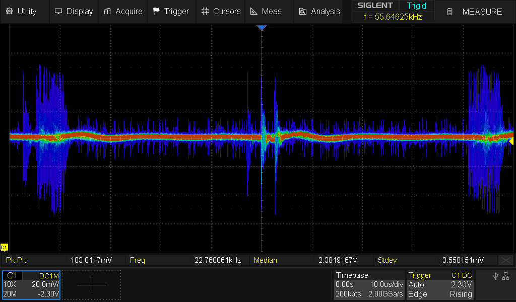Open the Trigger menu in top bar
516x302 pixels.
[171, 11]
